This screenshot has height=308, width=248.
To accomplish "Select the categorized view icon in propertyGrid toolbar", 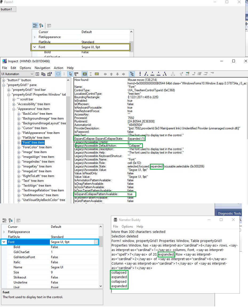I will point(35,26).
